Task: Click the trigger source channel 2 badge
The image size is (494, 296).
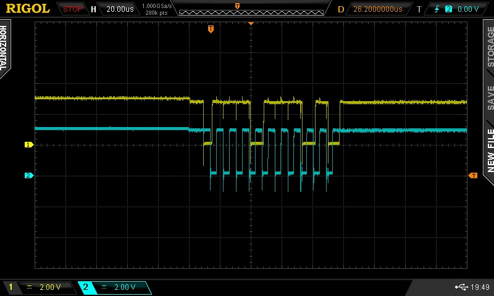Action: coord(448,9)
